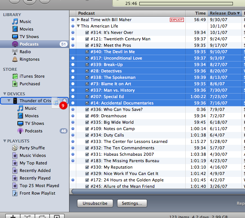Uncheck #334: Duty Calls
The width and height of the screenshot is (245, 218).
click(87, 135)
